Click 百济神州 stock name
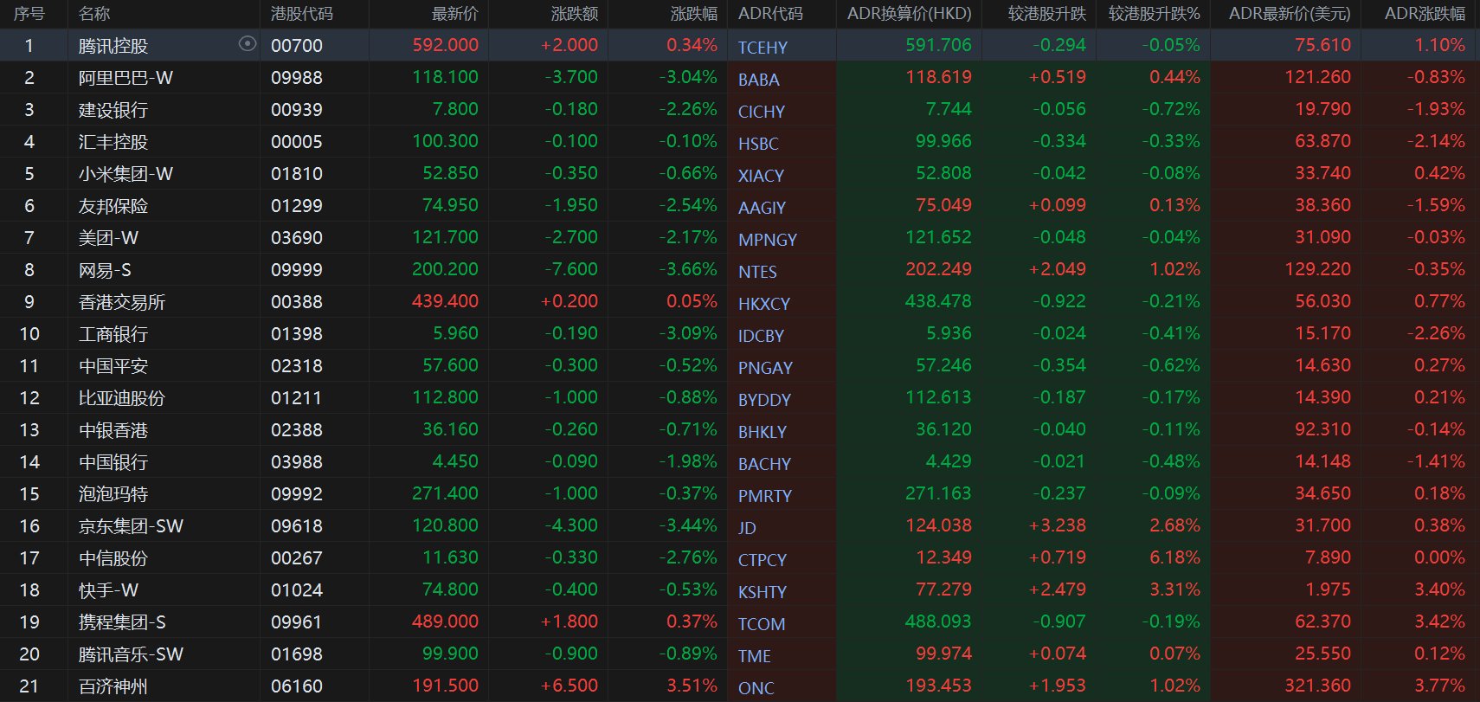Screen dimensions: 1480x702 tap(113, 686)
